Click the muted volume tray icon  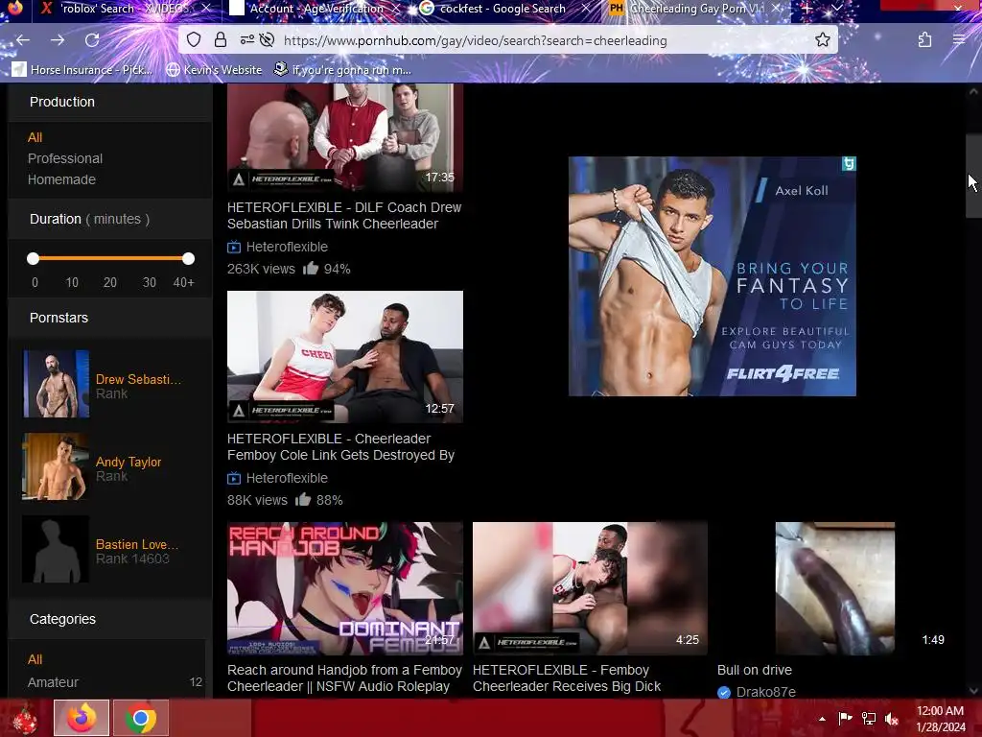point(892,718)
